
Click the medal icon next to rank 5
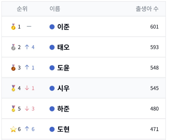tap(13, 109)
